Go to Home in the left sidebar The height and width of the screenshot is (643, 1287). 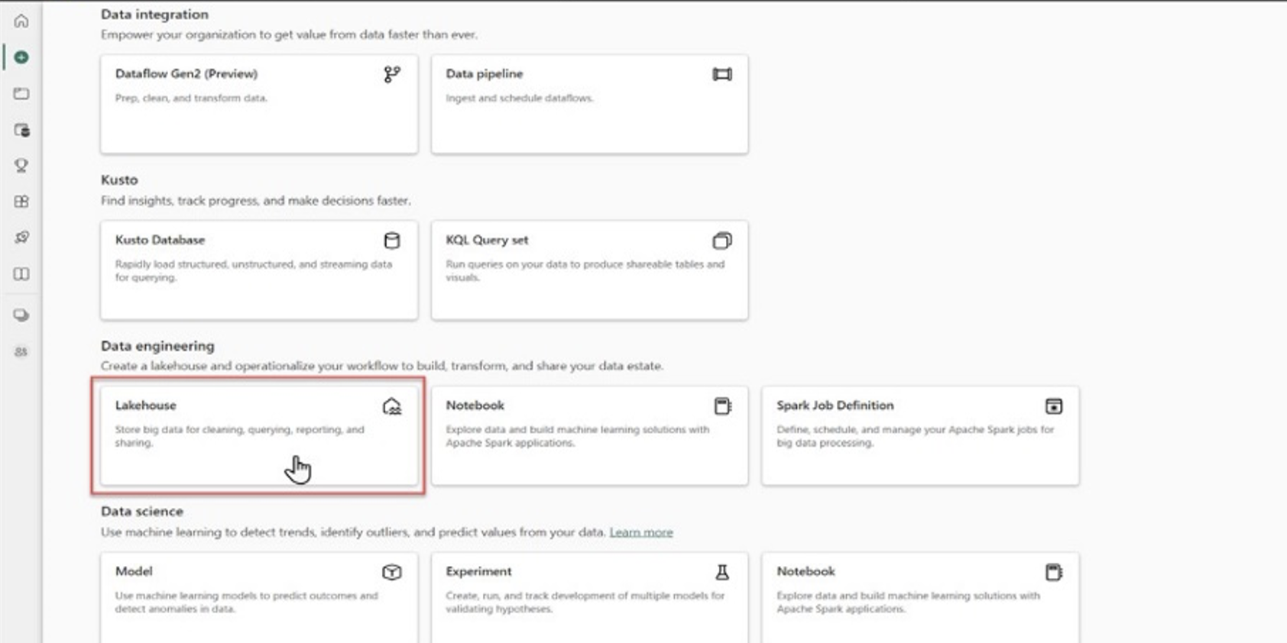pyautogui.click(x=21, y=21)
